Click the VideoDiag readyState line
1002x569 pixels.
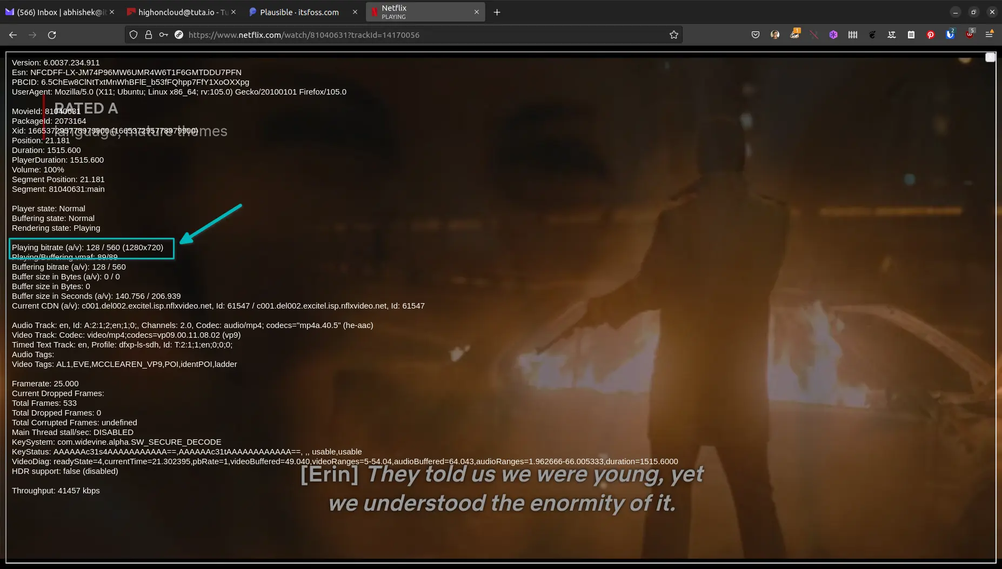(345, 461)
